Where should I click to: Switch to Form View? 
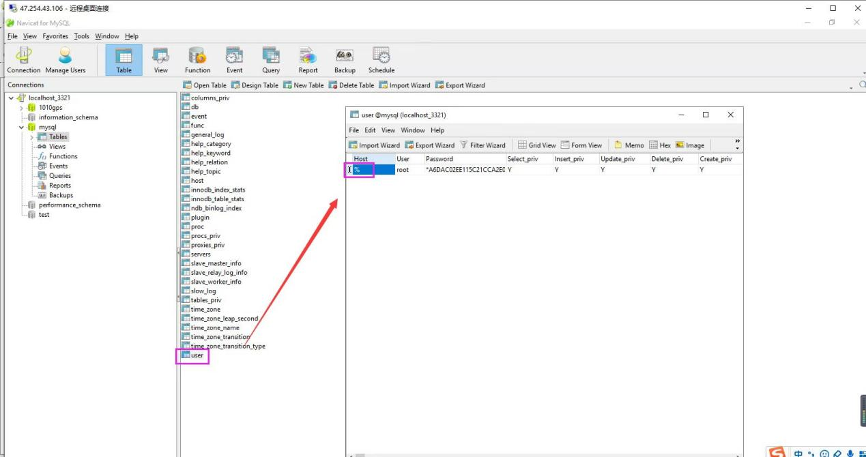coord(581,145)
